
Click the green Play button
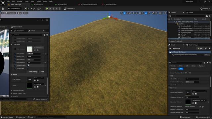[x=47, y=9]
